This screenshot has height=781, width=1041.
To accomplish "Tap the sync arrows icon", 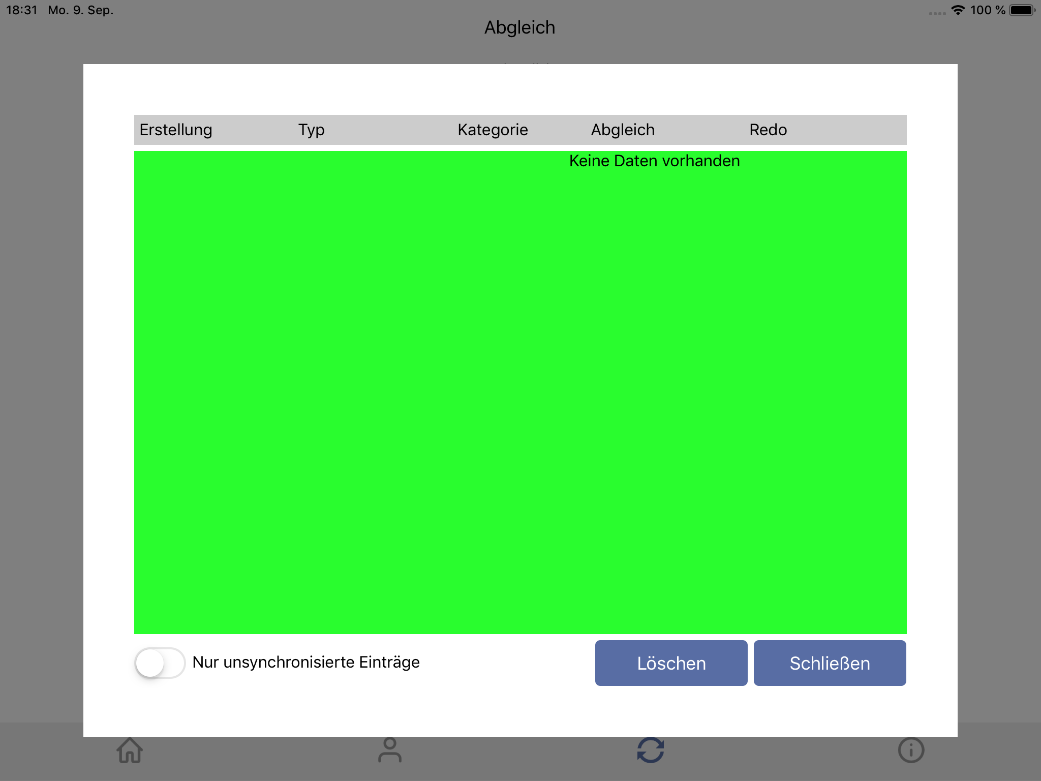I will tap(650, 750).
